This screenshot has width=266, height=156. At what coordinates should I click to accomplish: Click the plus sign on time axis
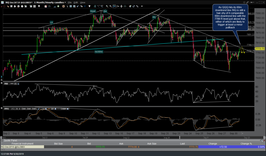click(242, 134)
